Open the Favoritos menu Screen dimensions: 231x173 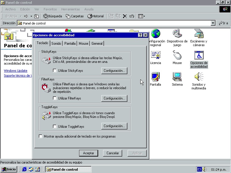click(50, 9)
